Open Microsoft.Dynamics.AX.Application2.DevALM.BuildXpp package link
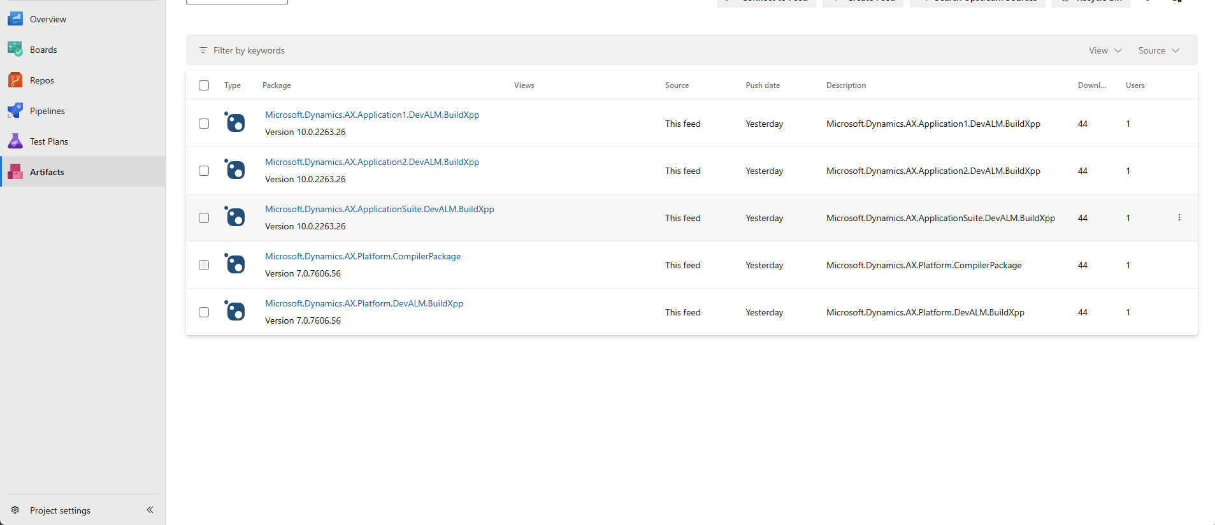 pos(372,162)
